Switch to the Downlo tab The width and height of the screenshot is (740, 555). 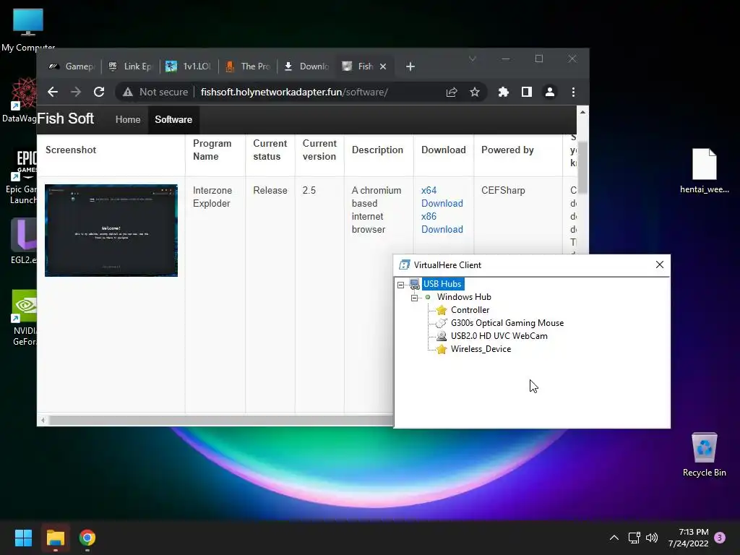tap(306, 66)
